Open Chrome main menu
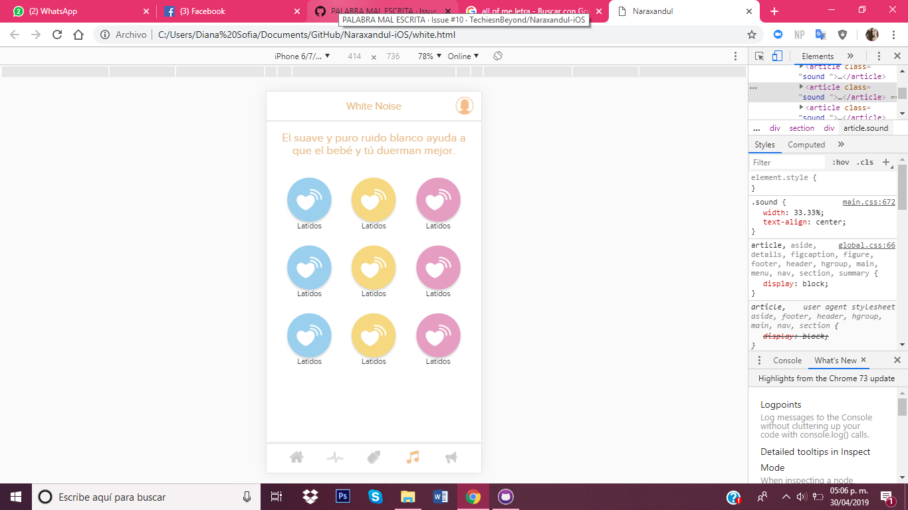 pos(895,35)
